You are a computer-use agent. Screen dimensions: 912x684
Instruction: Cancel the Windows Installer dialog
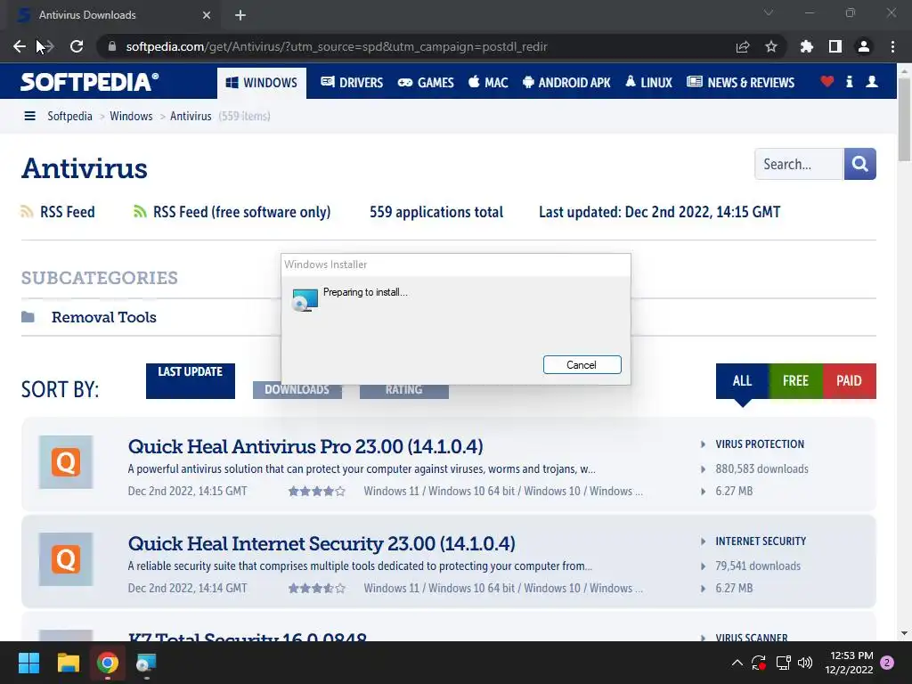(582, 364)
